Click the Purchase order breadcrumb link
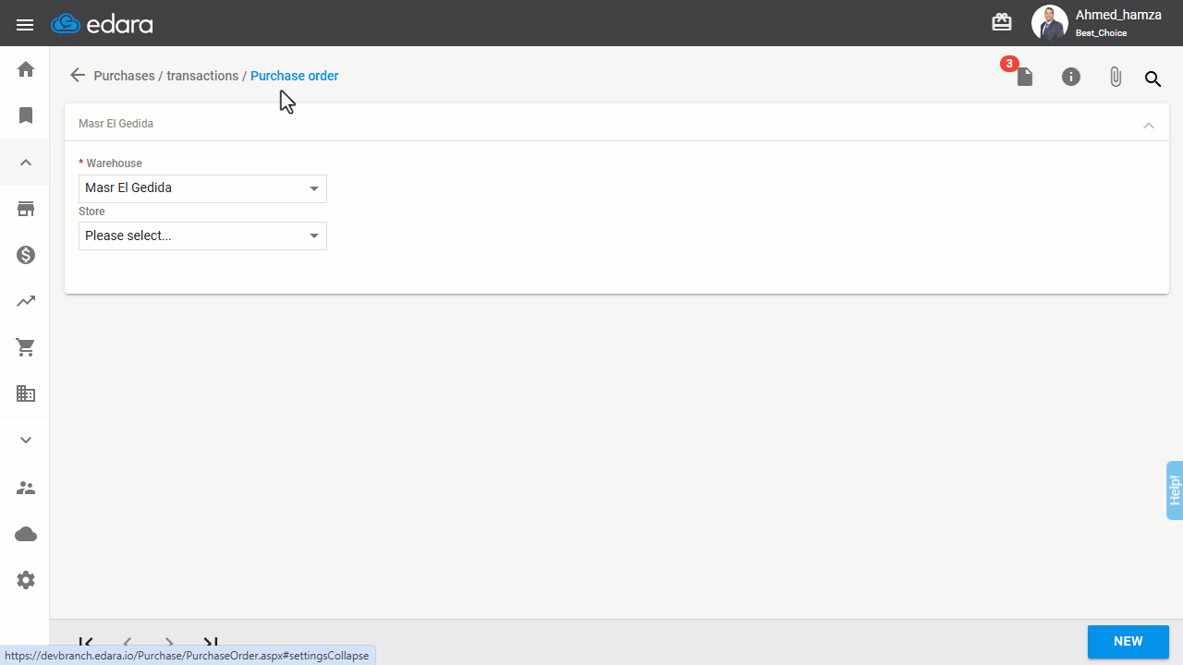The image size is (1183, 665). click(x=295, y=76)
